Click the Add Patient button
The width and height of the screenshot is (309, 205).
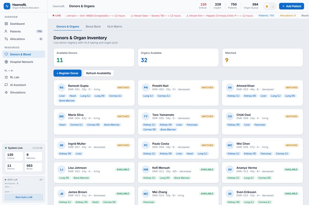click(x=291, y=6)
